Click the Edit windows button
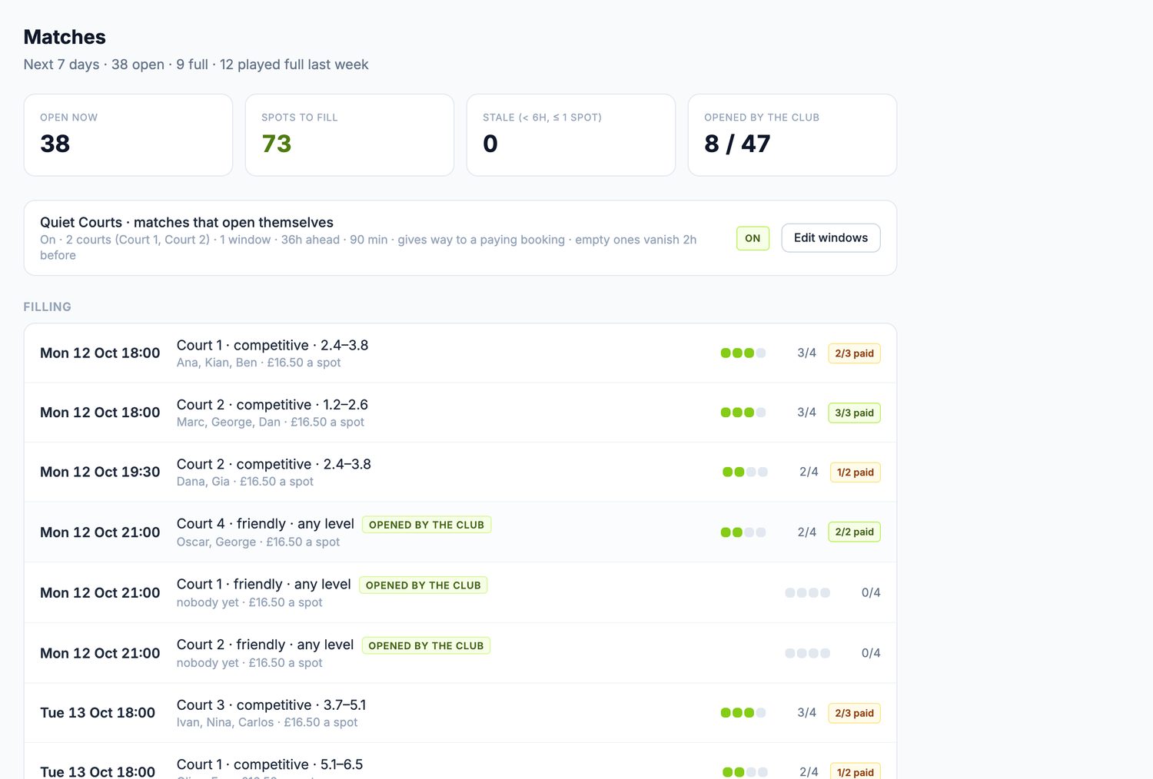 click(831, 238)
